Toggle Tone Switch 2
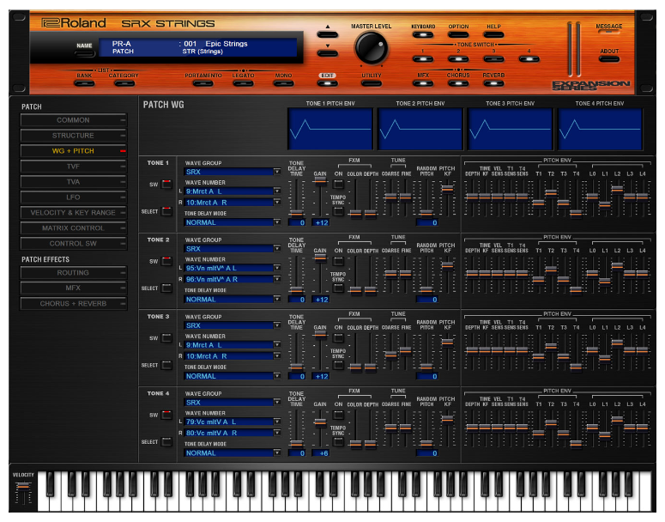Image resolution: width=665 pixels, height=522 pixels. pyautogui.click(x=458, y=59)
